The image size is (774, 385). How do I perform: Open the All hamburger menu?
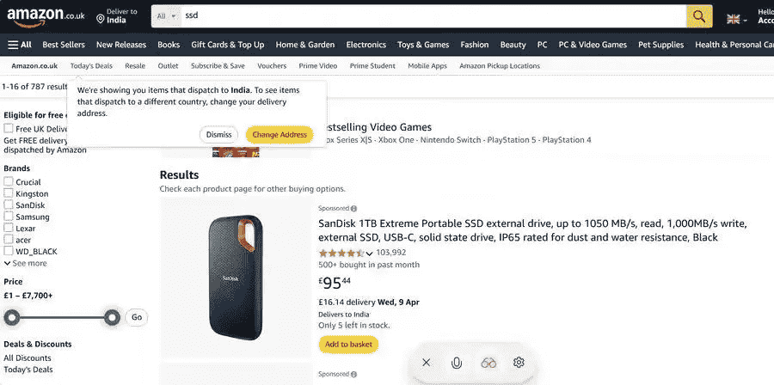click(x=20, y=45)
